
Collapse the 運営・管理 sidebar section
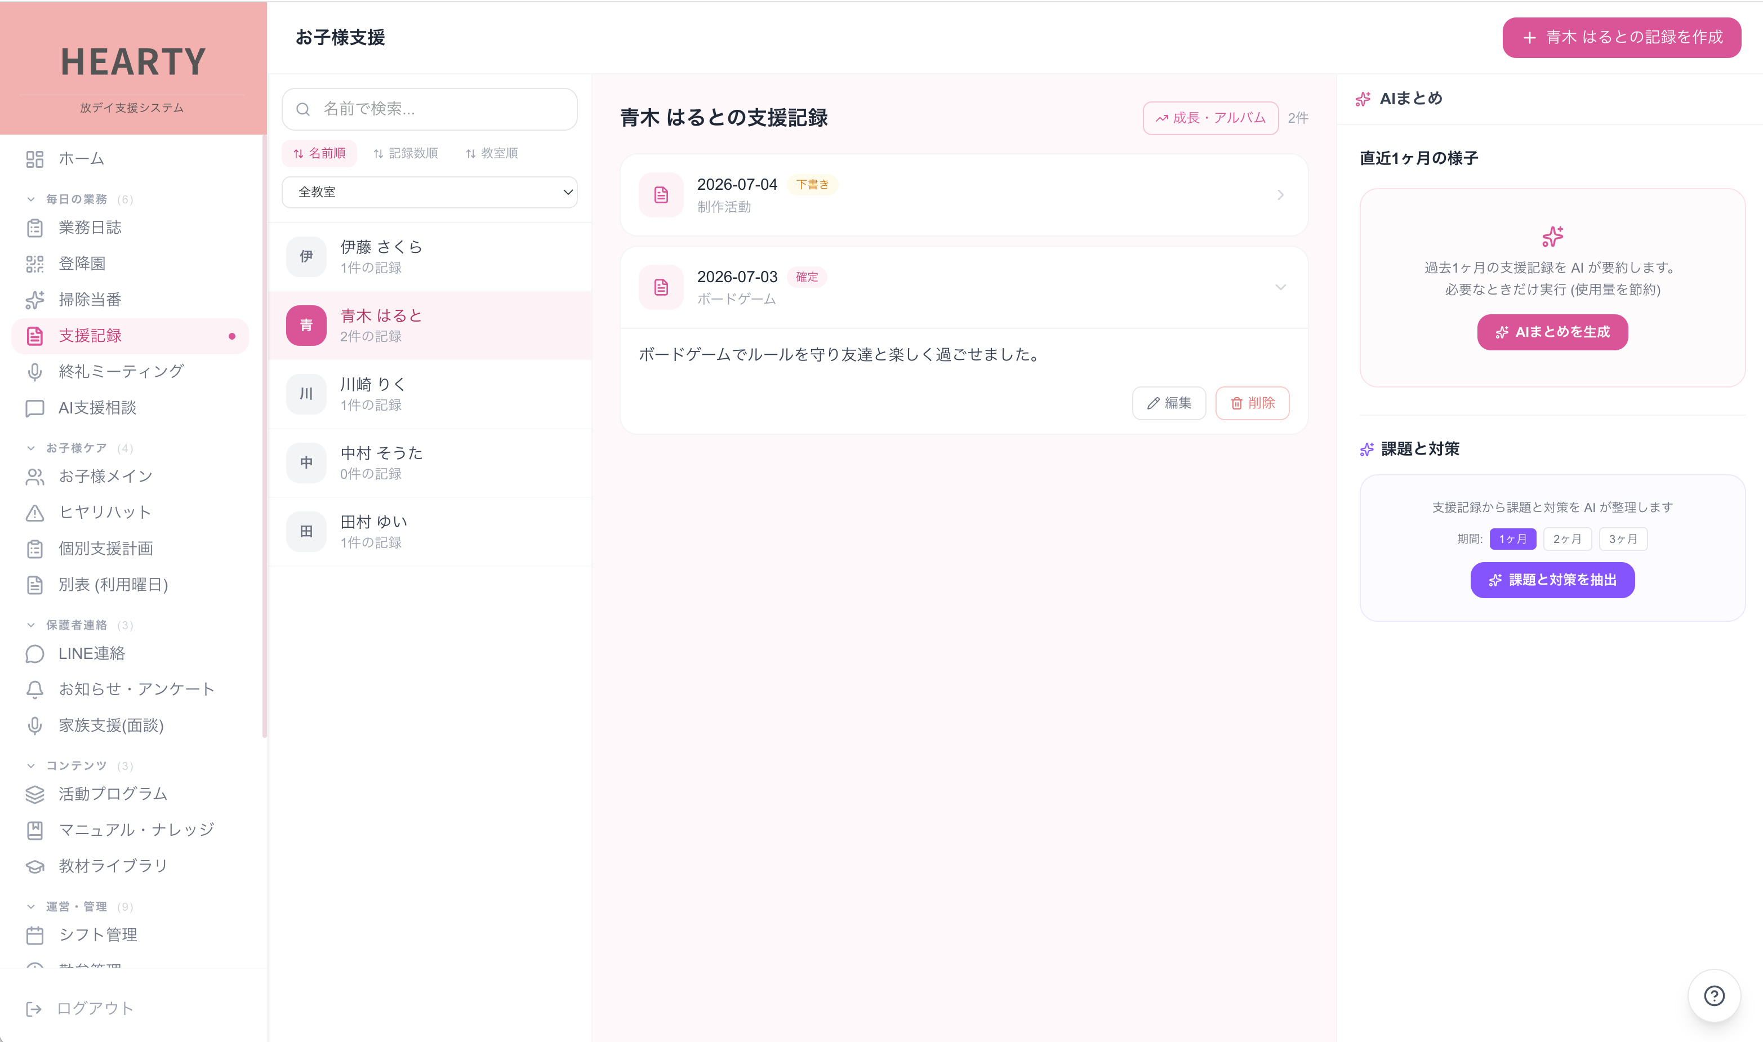pos(79,906)
